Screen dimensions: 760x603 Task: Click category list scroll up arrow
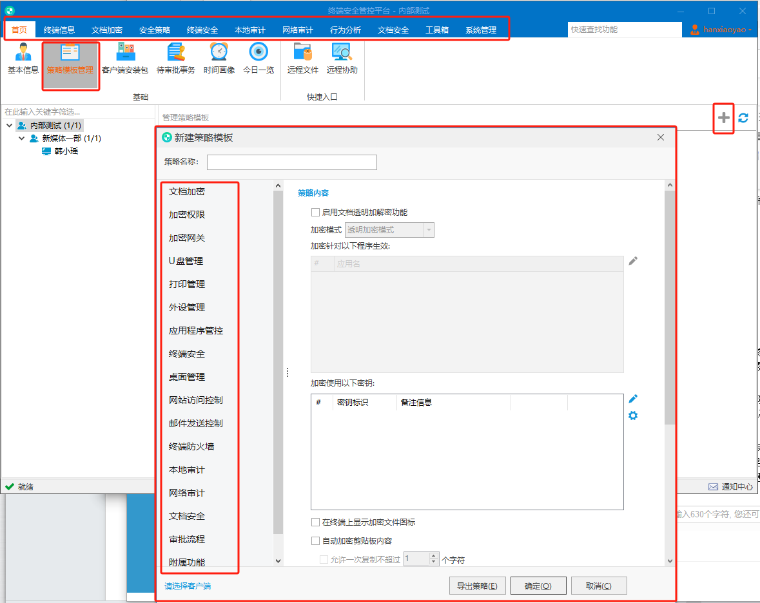[278, 186]
